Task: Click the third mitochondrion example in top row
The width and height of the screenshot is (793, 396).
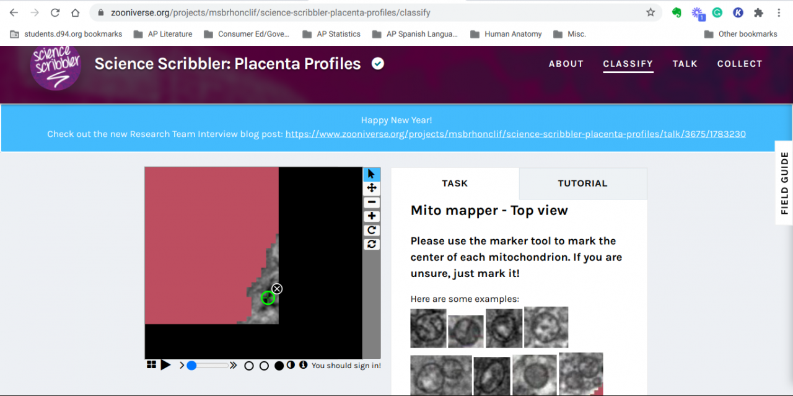Action: point(504,328)
